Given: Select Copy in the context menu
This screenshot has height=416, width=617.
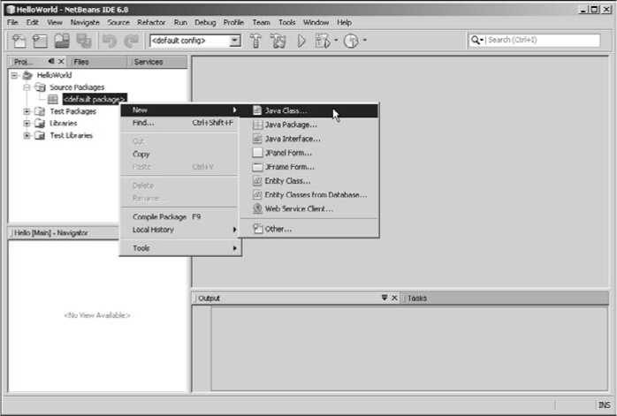Looking at the screenshot, I should point(180,155).
